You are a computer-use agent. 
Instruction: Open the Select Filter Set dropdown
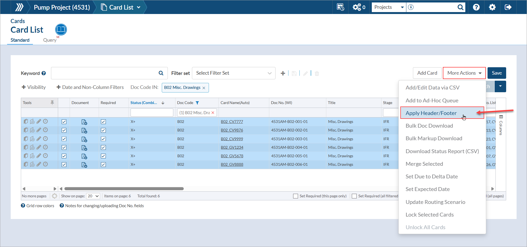coord(234,73)
